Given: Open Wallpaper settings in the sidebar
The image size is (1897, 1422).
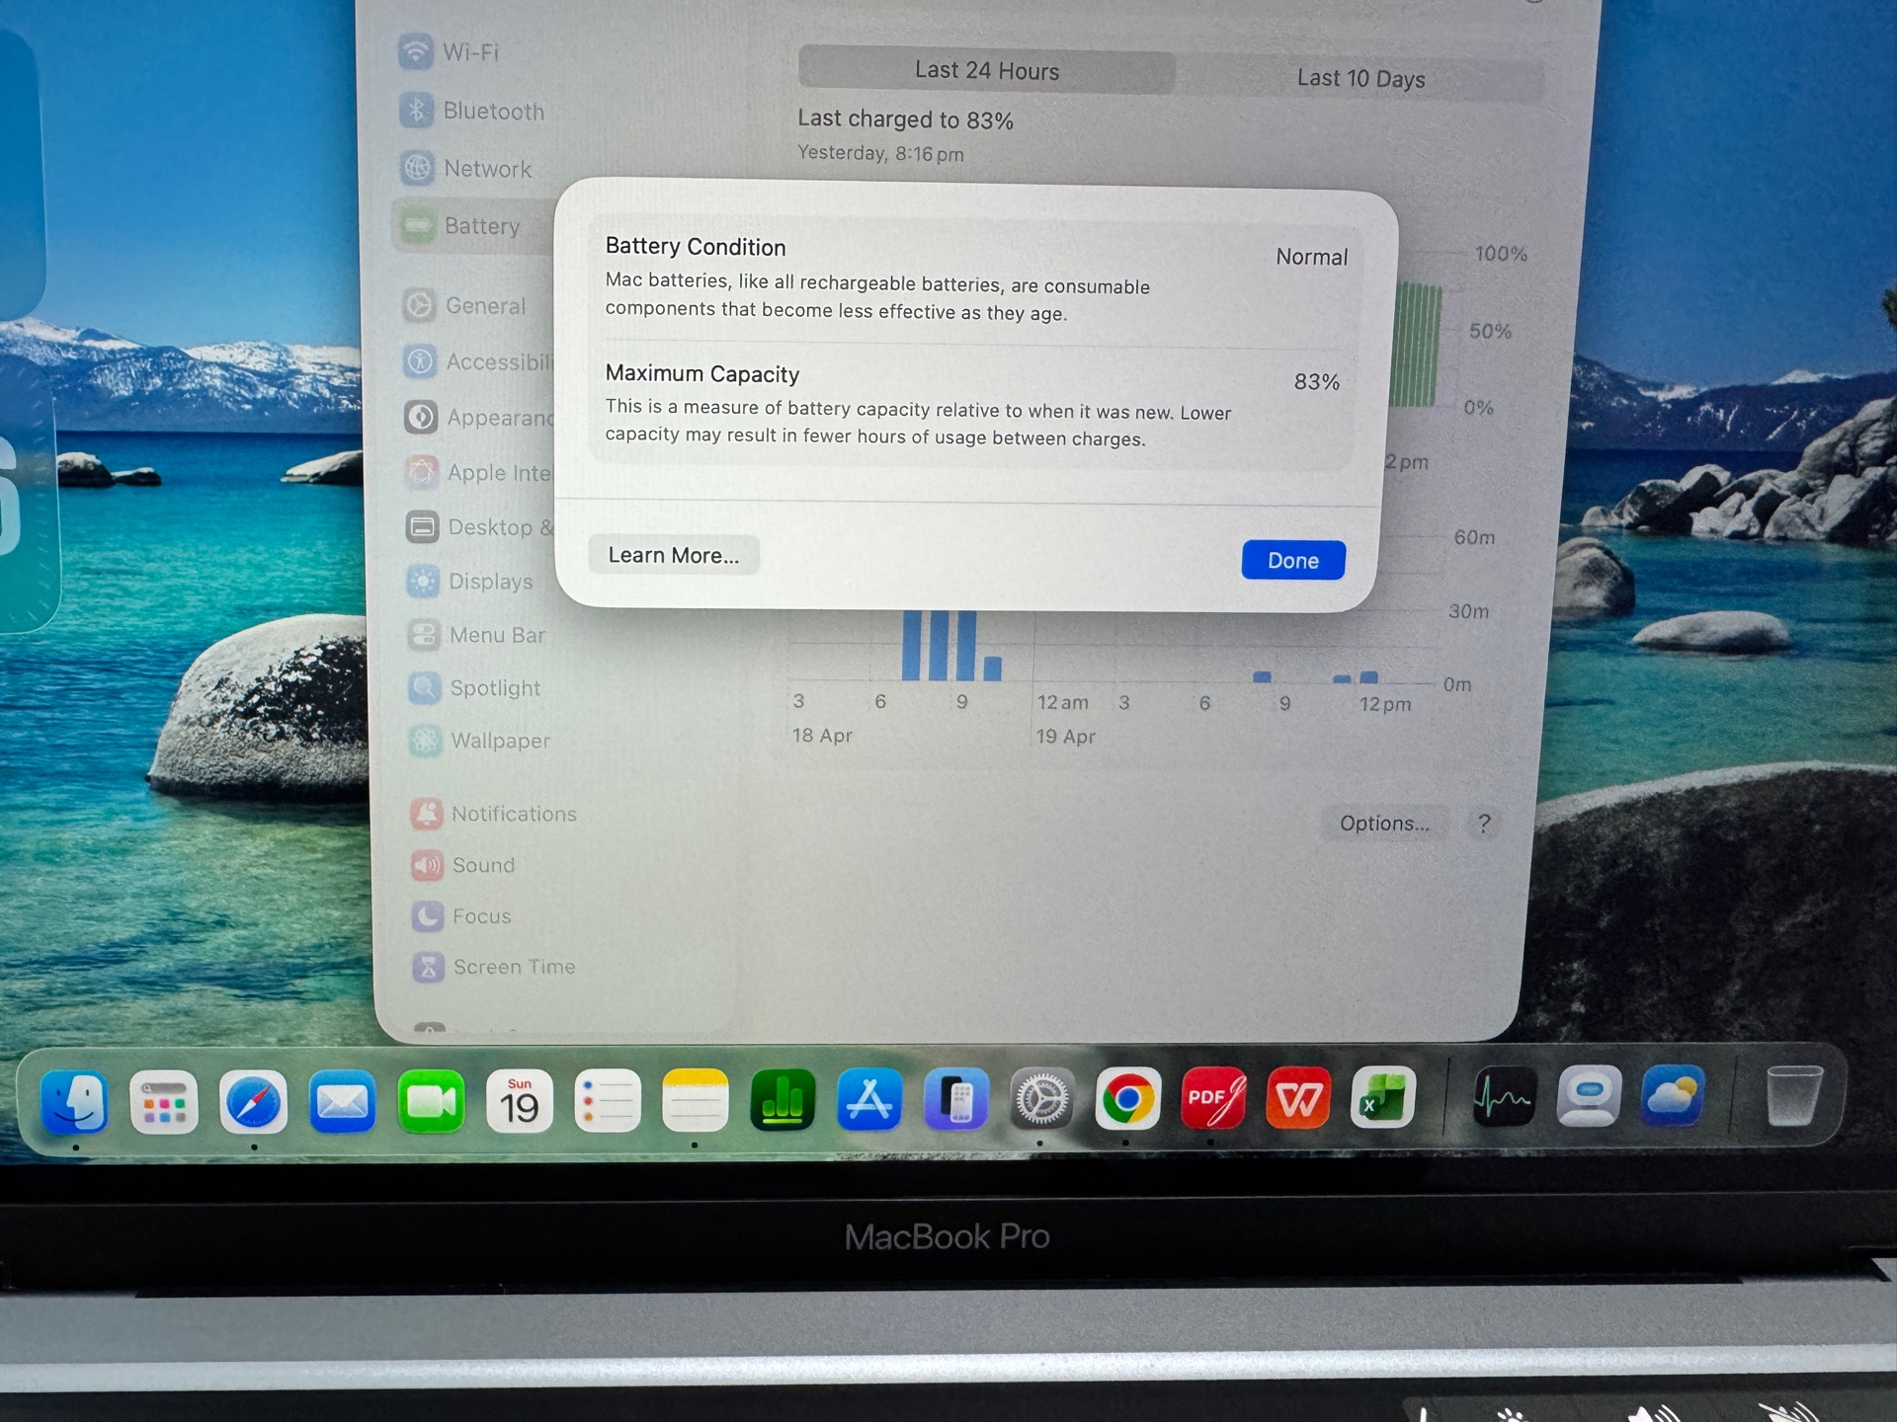Looking at the screenshot, I should click(480, 740).
